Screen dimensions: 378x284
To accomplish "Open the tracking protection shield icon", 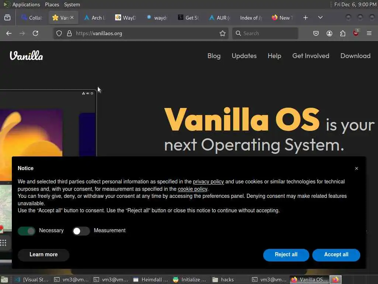I will (x=59, y=33).
